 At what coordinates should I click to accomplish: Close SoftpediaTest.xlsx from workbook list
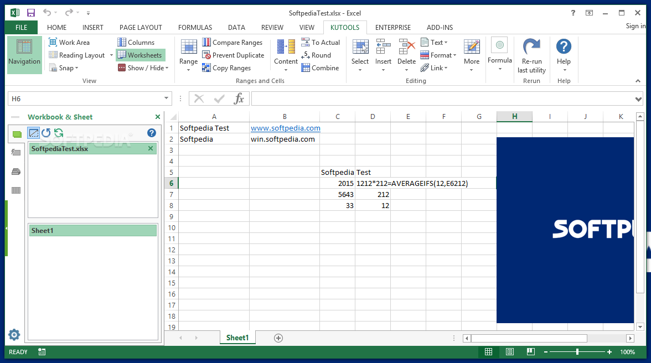pyautogui.click(x=151, y=148)
